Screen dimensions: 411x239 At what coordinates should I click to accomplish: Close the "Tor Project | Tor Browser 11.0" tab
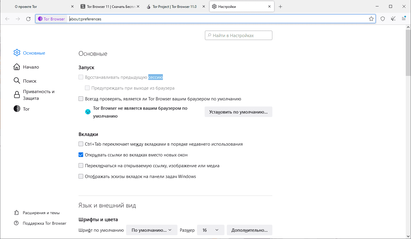point(203,7)
